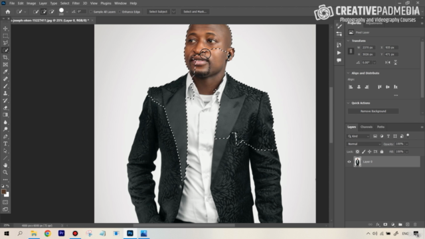The image size is (425, 239).
Task: Select the Rectangular Marquee tool
Action: click(x=5, y=36)
